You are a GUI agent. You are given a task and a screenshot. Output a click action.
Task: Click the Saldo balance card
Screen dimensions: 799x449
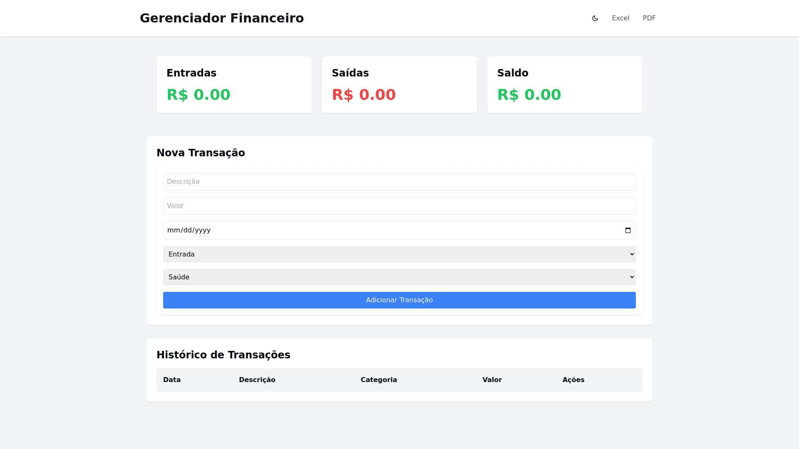pos(564,85)
